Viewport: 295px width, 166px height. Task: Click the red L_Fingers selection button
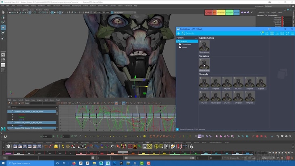(x=209, y=12)
